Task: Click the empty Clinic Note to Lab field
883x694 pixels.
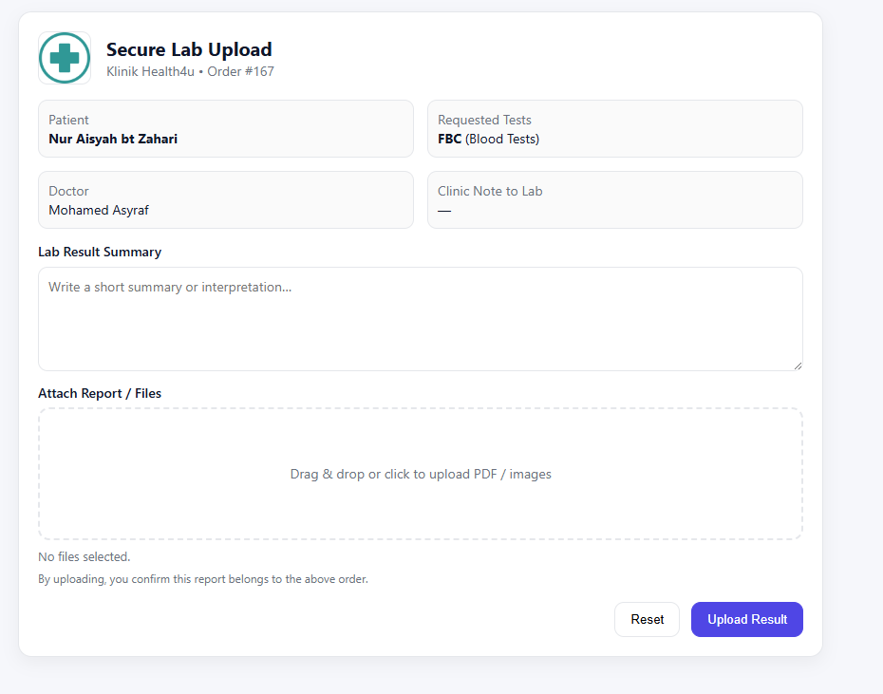Action: (614, 199)
